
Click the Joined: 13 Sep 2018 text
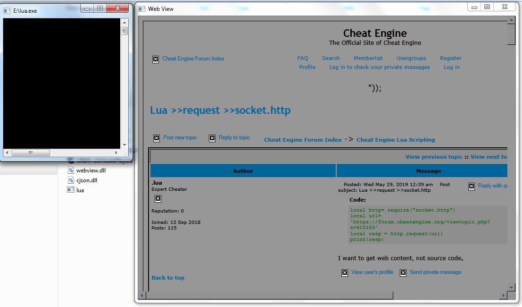click(176, 222)
